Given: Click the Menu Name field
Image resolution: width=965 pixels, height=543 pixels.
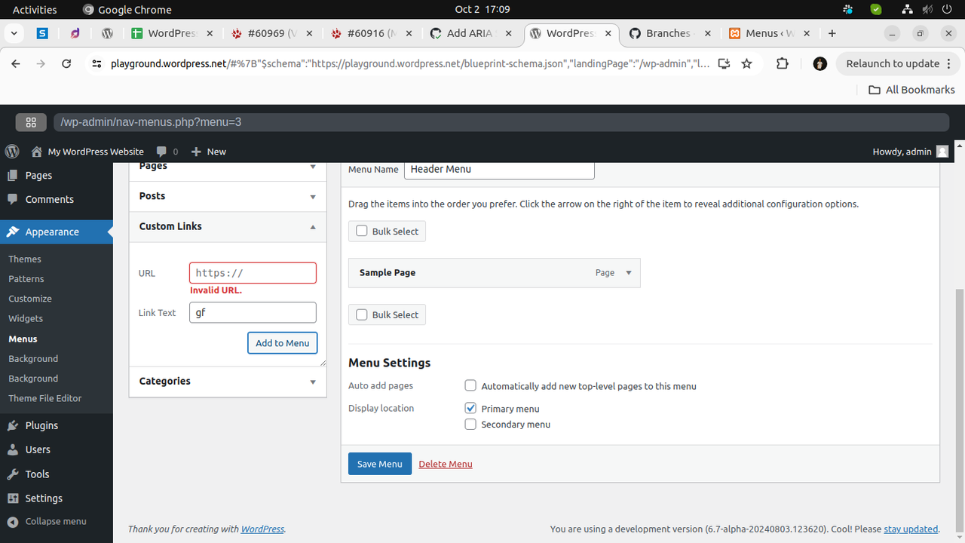Looking at the screenshot, I should (499, 170).
